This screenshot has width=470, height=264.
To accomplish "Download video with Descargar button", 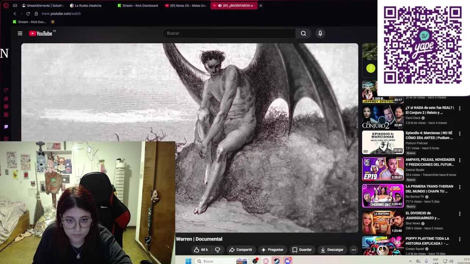I will (x=332, y=250).
